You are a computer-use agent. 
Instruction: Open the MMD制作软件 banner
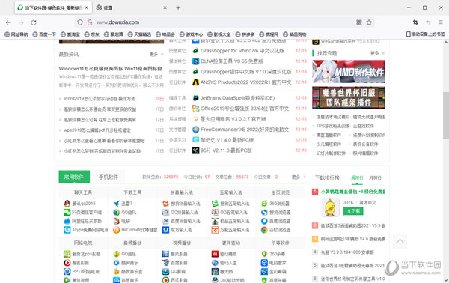pyautogui.click(x=349, y=72)
